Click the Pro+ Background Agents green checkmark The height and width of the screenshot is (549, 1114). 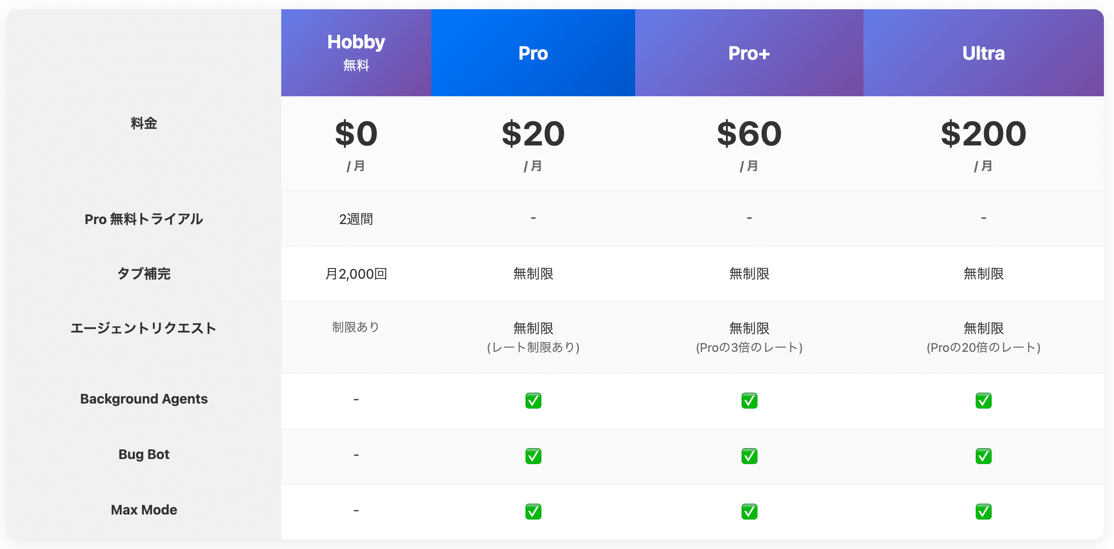(749, 400)
